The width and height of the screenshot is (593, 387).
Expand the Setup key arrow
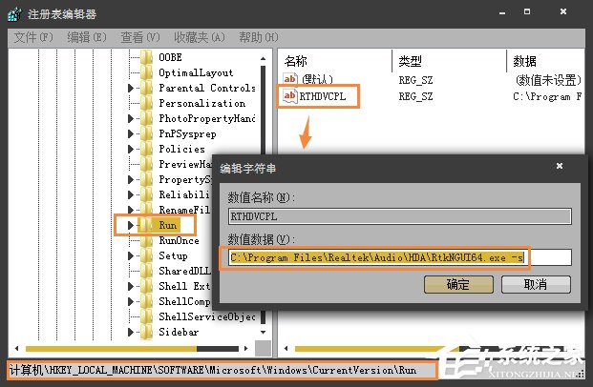[x=131, y=256]
